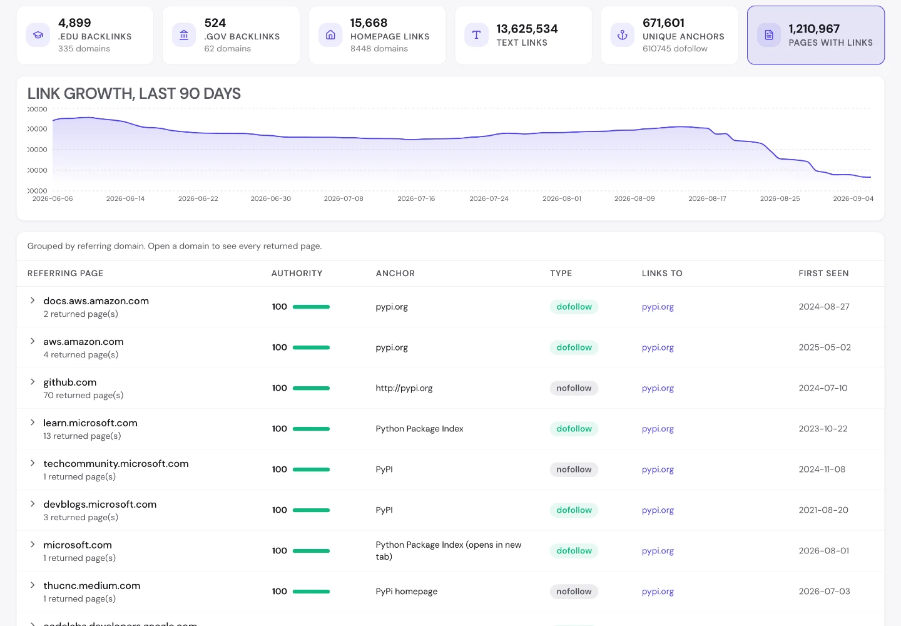Click the T icon for Text Links
Image resolution: width=901 pixels, height=626 pixels.
[x=476, y=35]
